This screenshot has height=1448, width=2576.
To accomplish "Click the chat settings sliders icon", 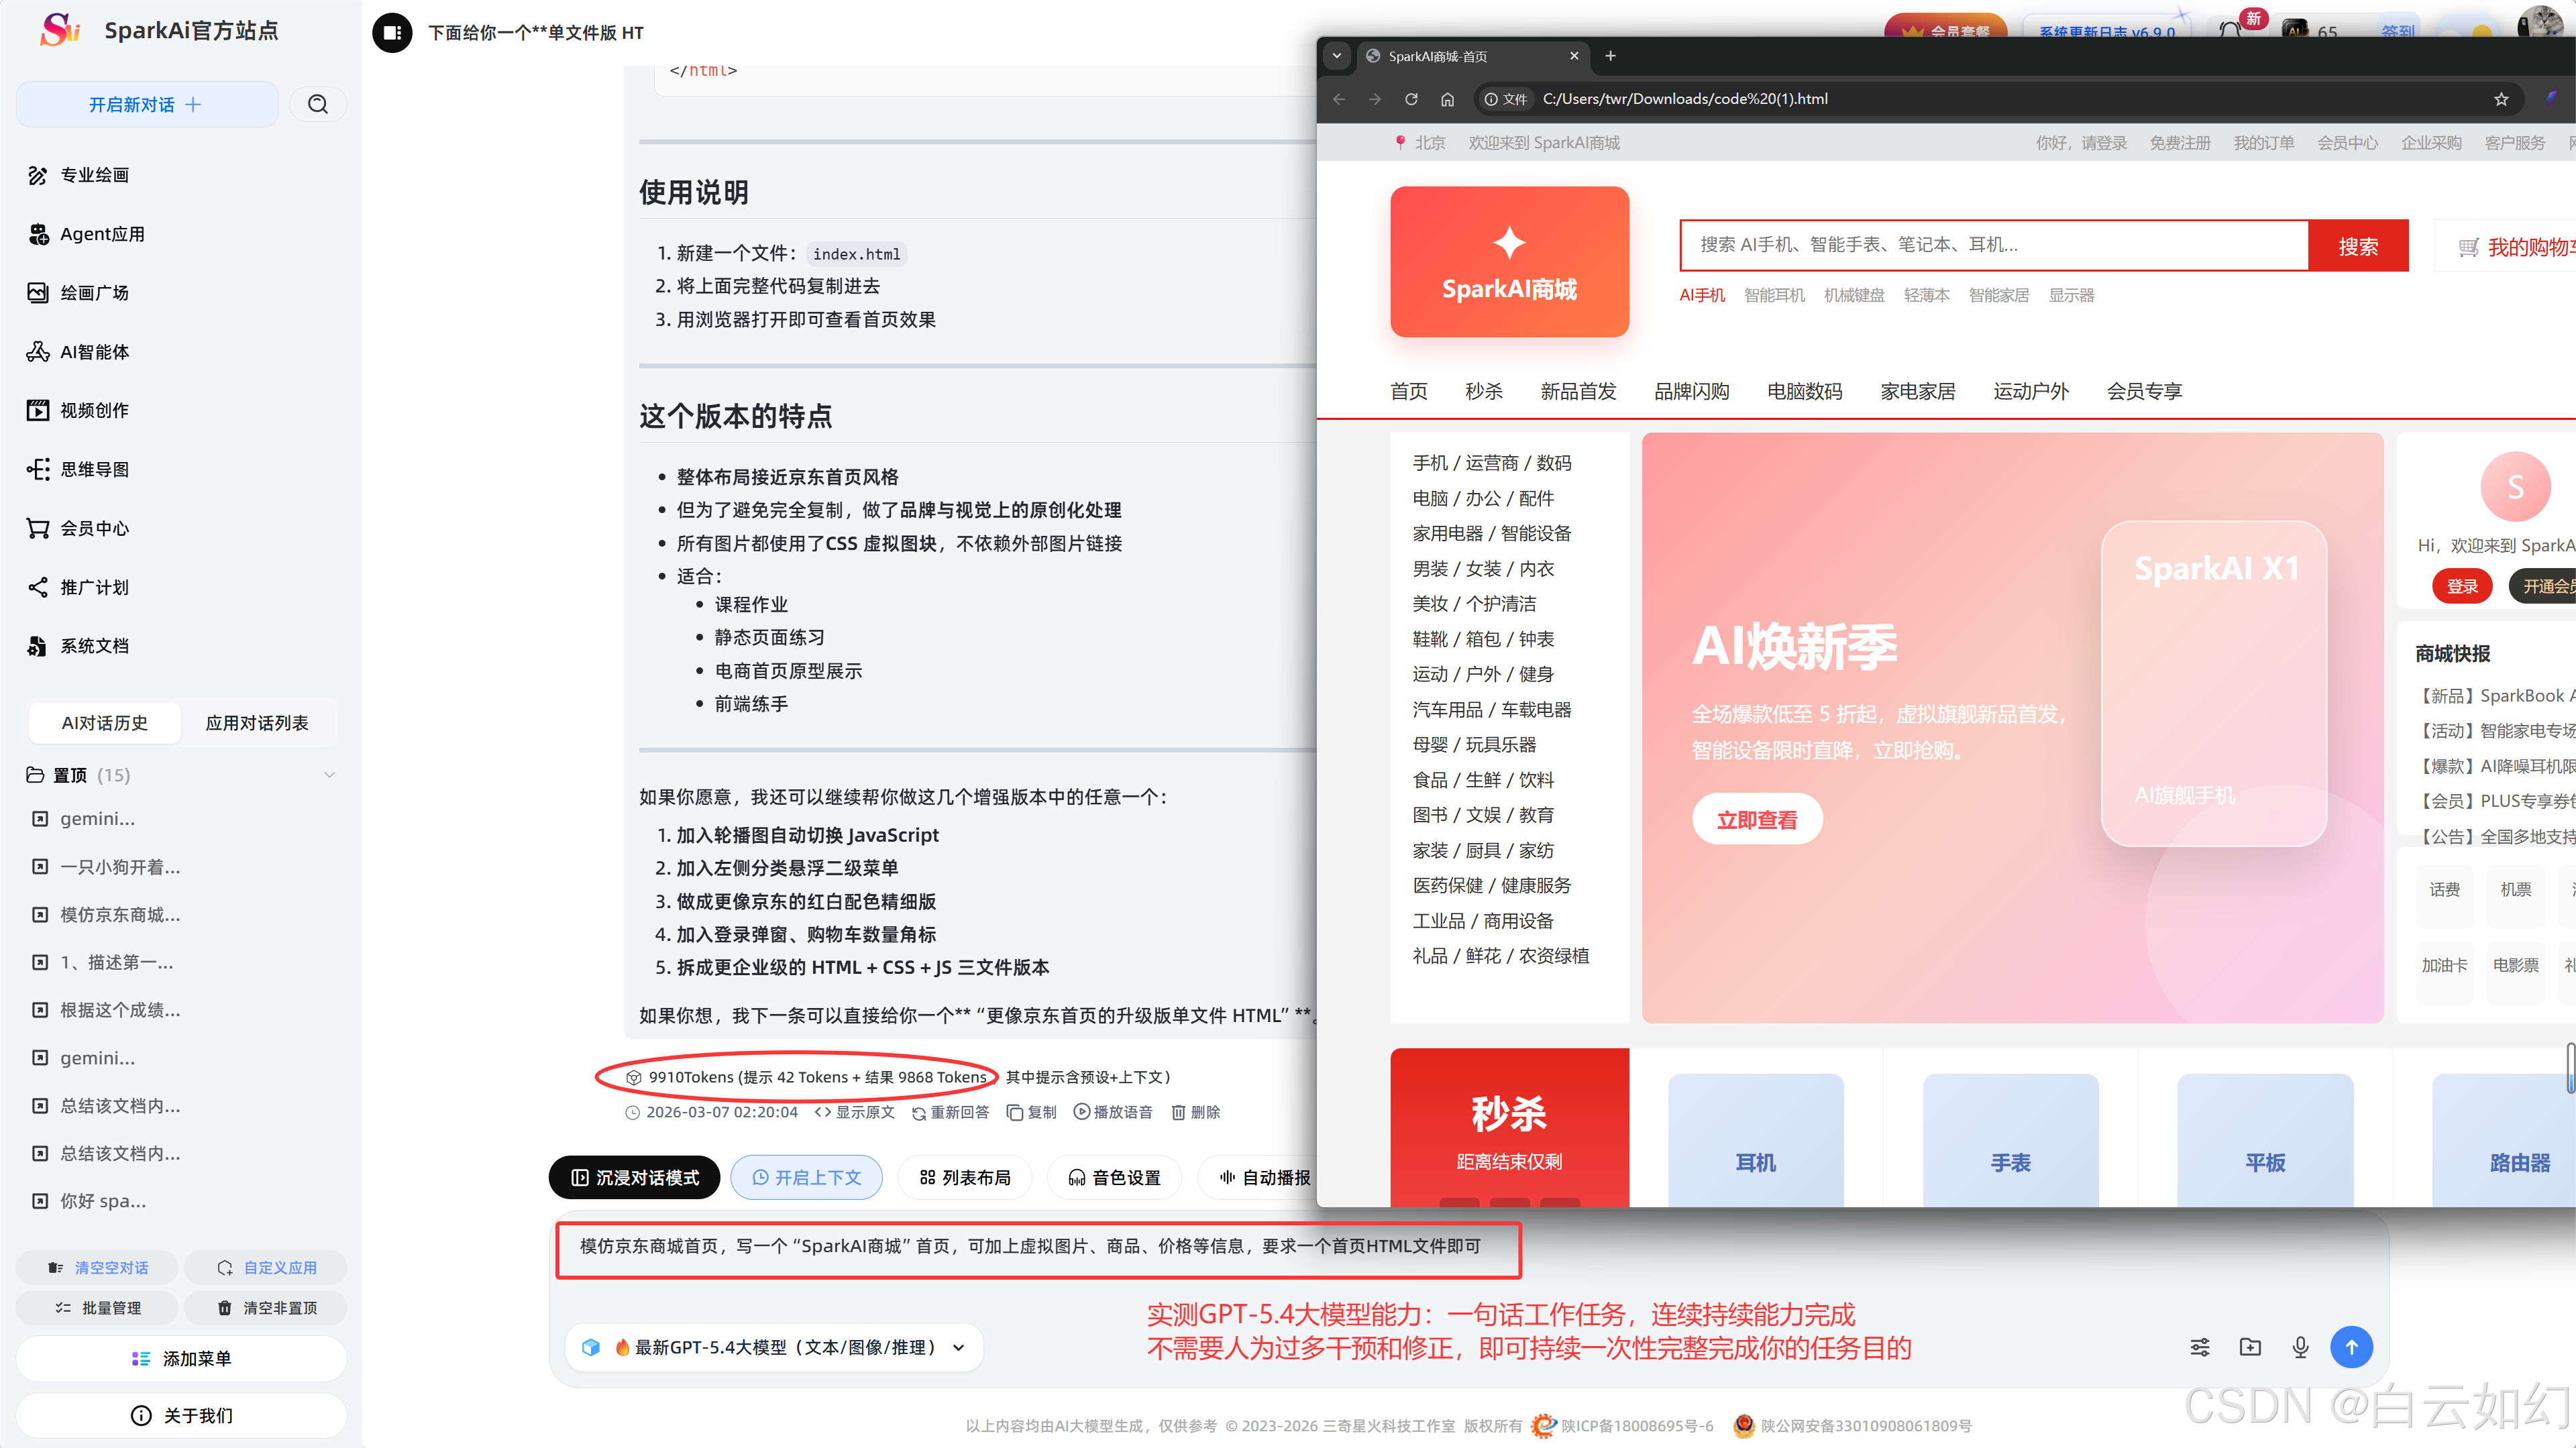I will [x=2200, y=1347].
